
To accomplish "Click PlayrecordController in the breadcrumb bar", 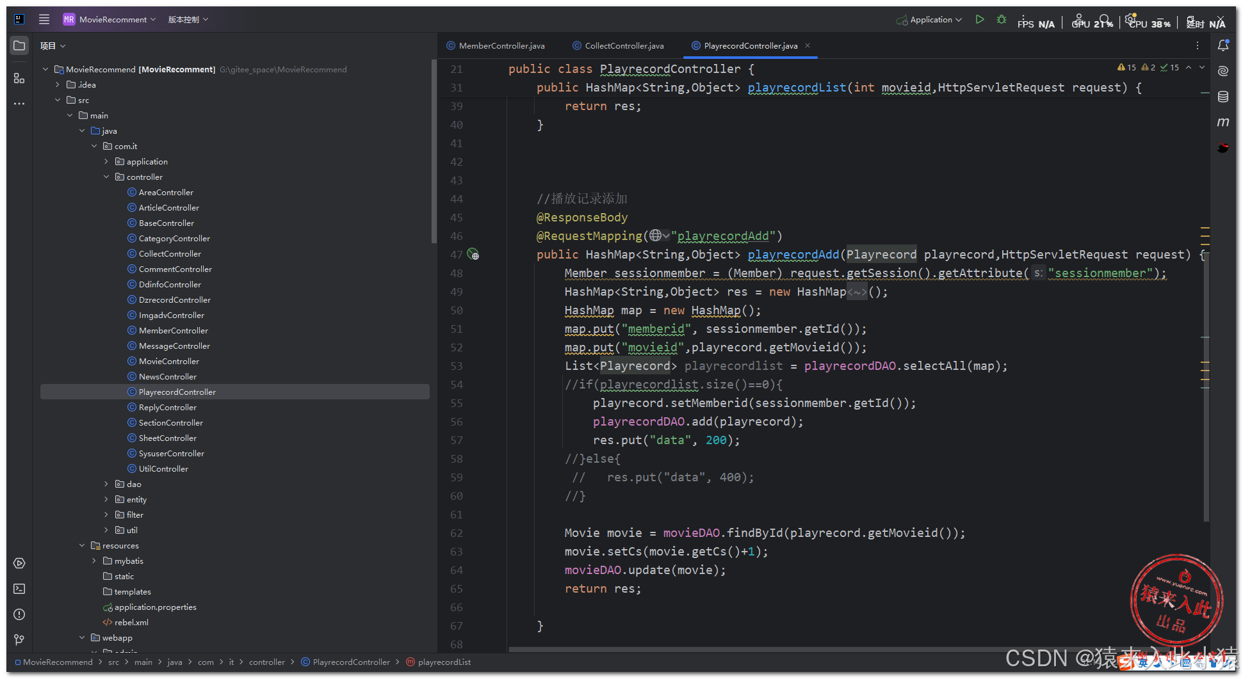I will pos(345,662).
